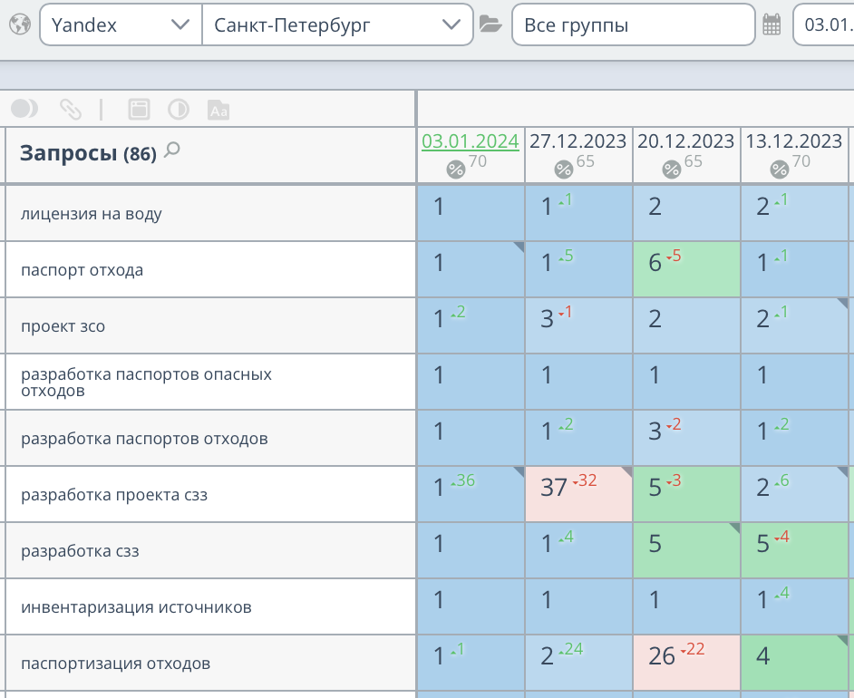Click the Aa text icon in toolbar

pos(218,110)
